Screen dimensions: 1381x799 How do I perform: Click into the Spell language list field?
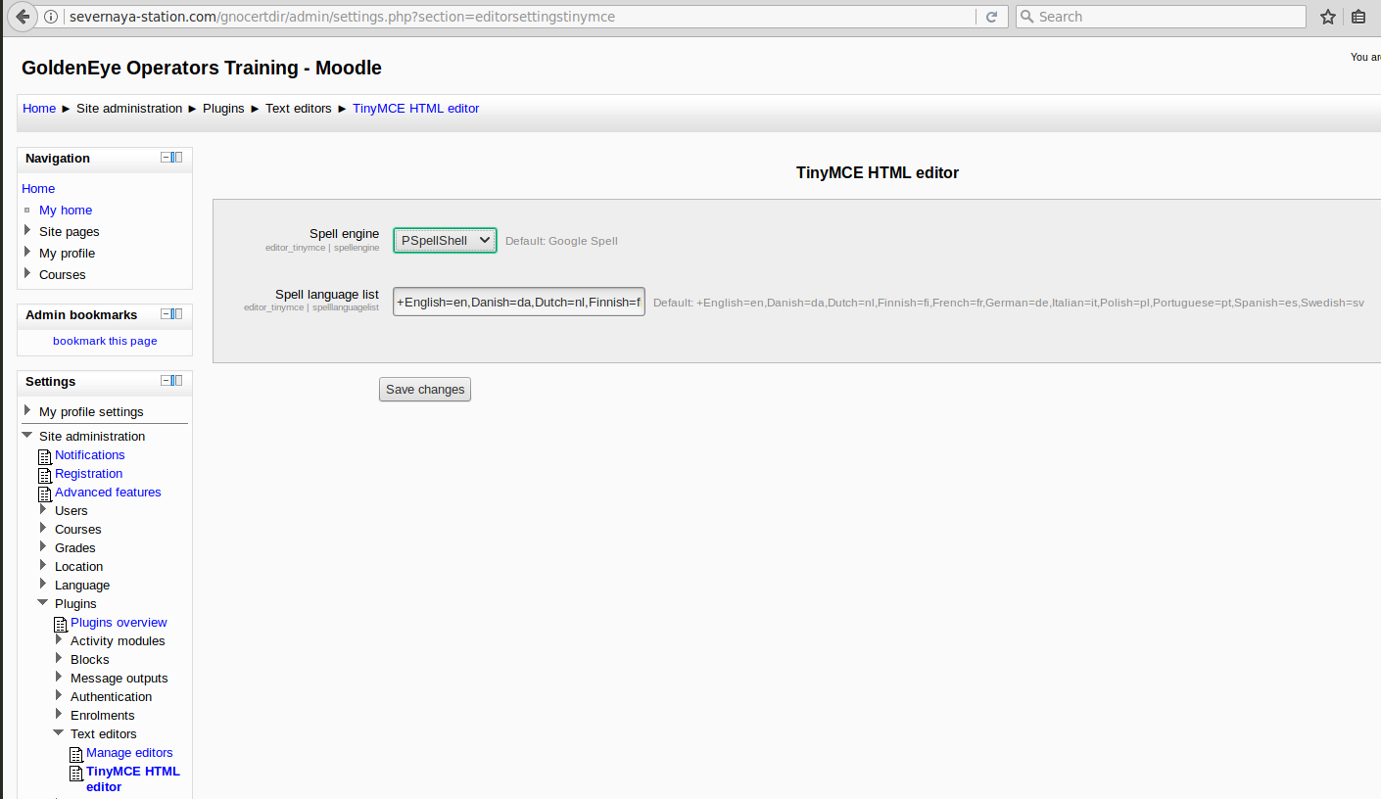point(519,303)
